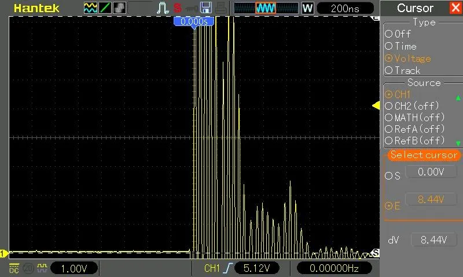
Task: Choose RefB(off) as cursor source
Action: 414,141
